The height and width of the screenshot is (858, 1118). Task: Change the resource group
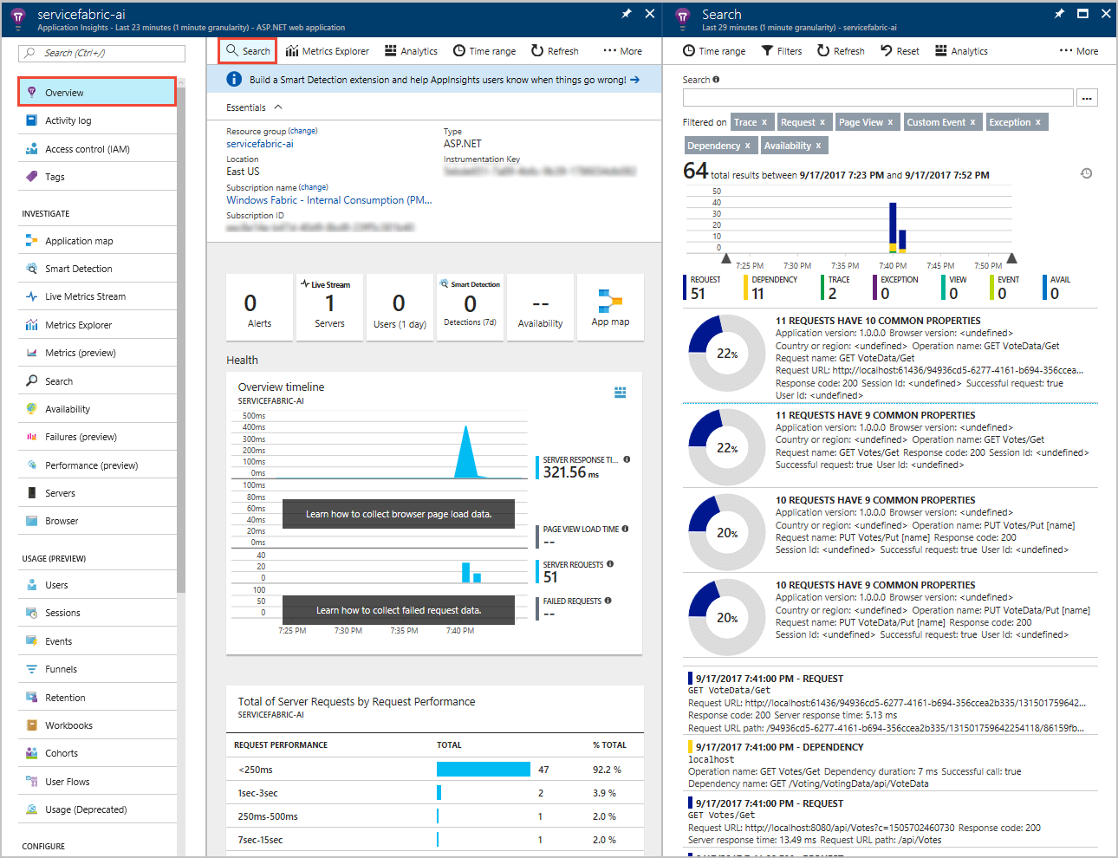coord(302,131)
